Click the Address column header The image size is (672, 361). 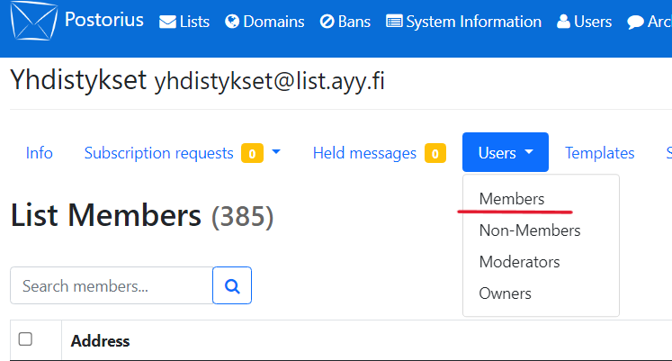point(100,340)
